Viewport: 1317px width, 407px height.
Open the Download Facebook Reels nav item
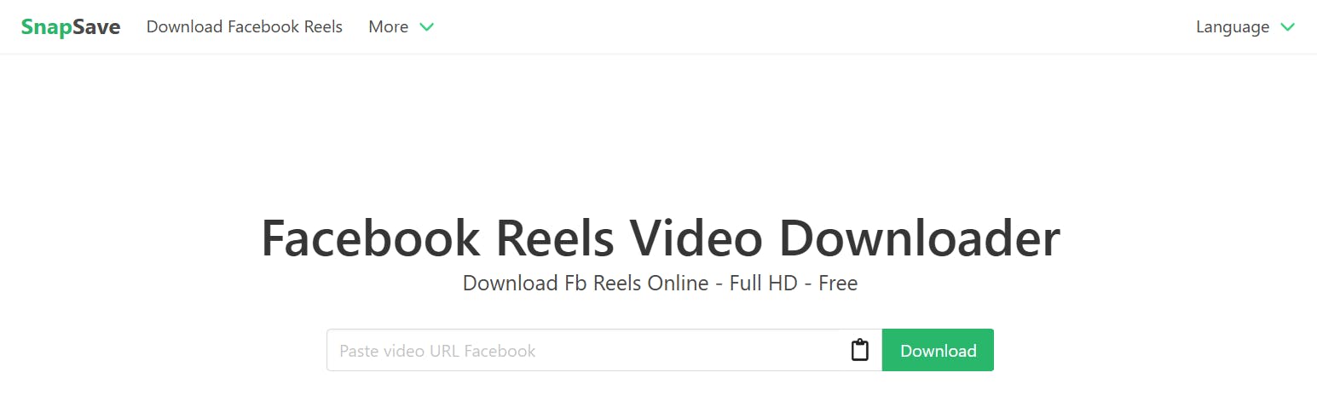(245, 26)
